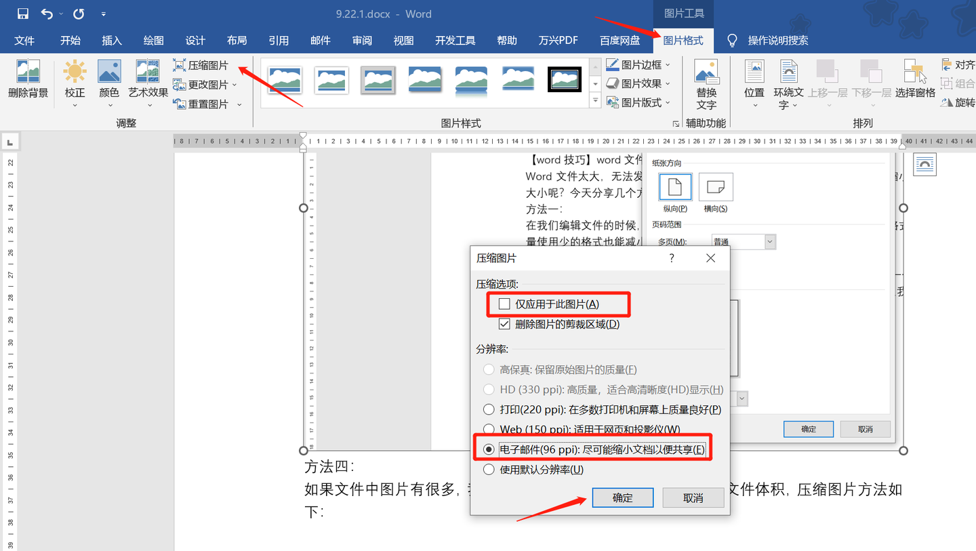The height and width of the screenshot is (551, 976).
Task: Open the 颜色 picture color tool
Action: click(x=109, y=83)
